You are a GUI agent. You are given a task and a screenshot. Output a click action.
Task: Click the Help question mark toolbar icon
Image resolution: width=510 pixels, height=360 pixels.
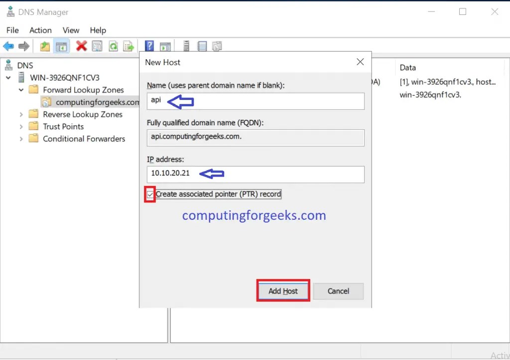click(149, 46)
